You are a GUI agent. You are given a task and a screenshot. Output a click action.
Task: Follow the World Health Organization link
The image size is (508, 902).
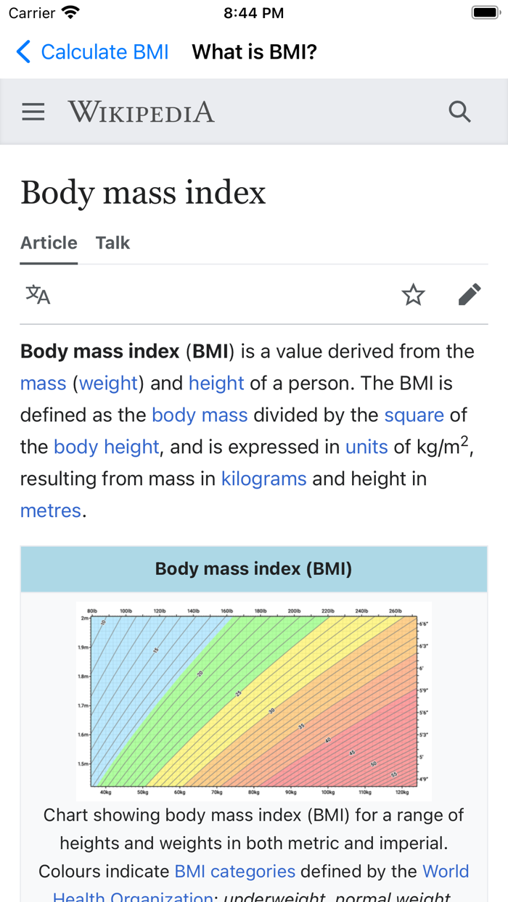[x=446, y=871]
